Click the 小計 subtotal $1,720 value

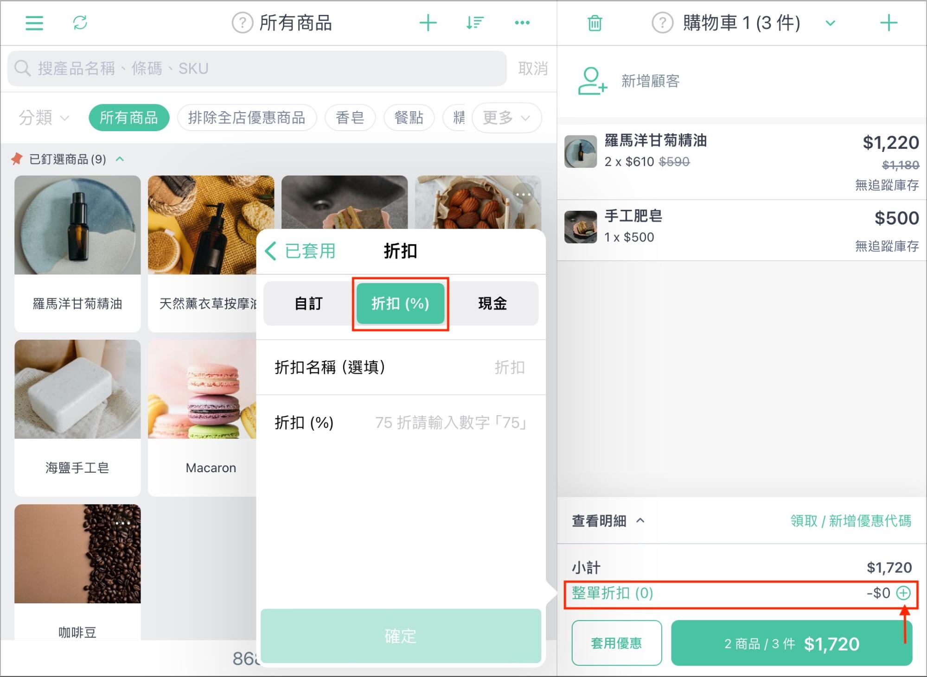889,568
